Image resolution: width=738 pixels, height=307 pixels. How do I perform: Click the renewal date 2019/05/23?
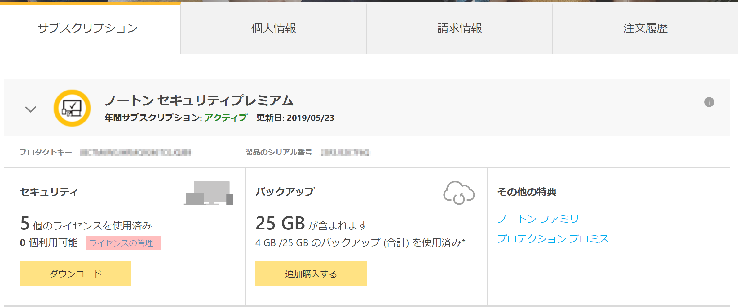tap(310, 118)
